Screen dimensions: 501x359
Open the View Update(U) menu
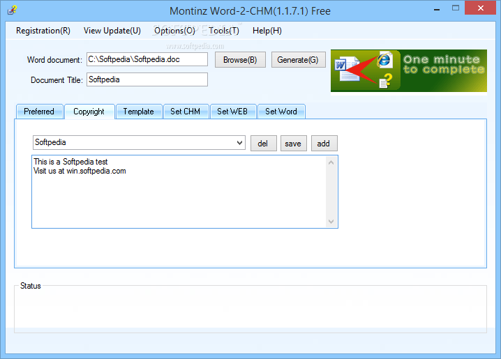[112, 31]
